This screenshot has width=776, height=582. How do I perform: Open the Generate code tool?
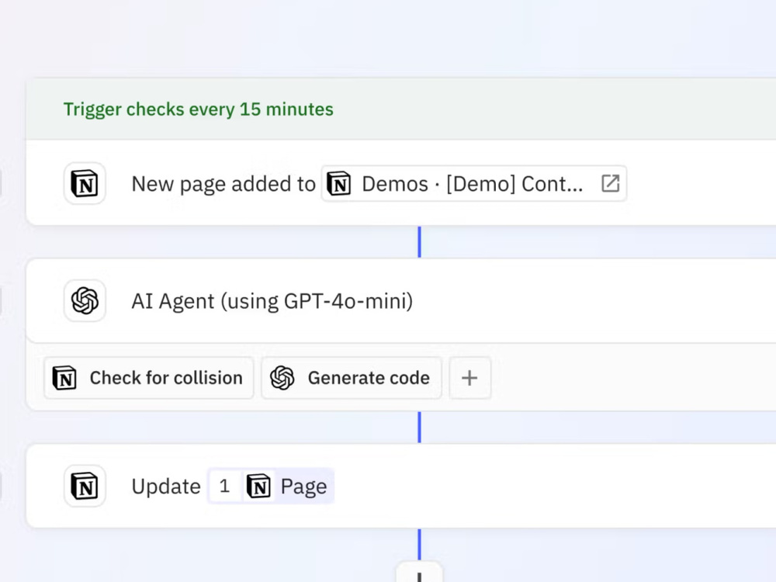352,378
